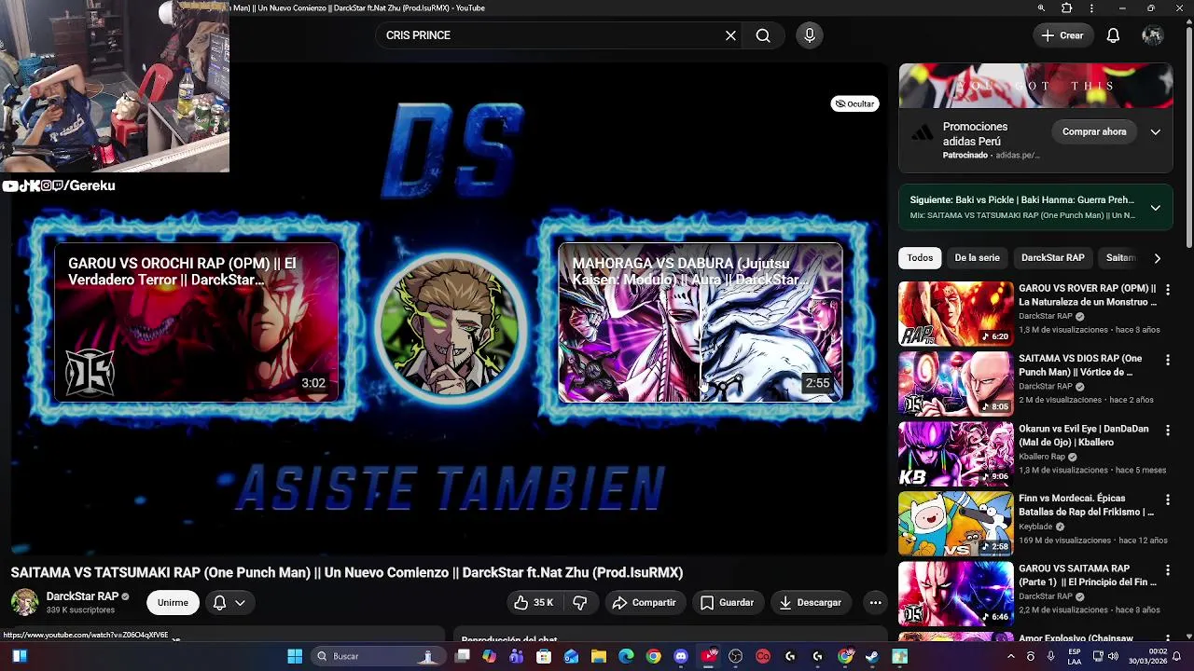Open the GAROU VS ROVER RAP thumbnail
The image size is (1194, 671).
955,314
